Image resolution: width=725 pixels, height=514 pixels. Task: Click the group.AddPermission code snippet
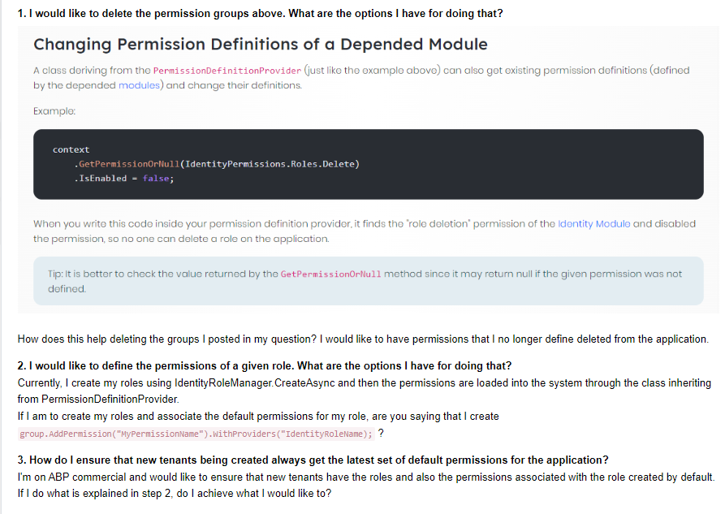pyautogui.click(x=196, y=434)
